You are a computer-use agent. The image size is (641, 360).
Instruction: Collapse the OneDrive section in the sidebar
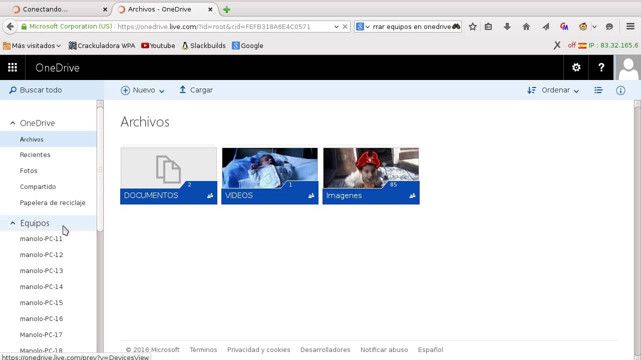13,123
